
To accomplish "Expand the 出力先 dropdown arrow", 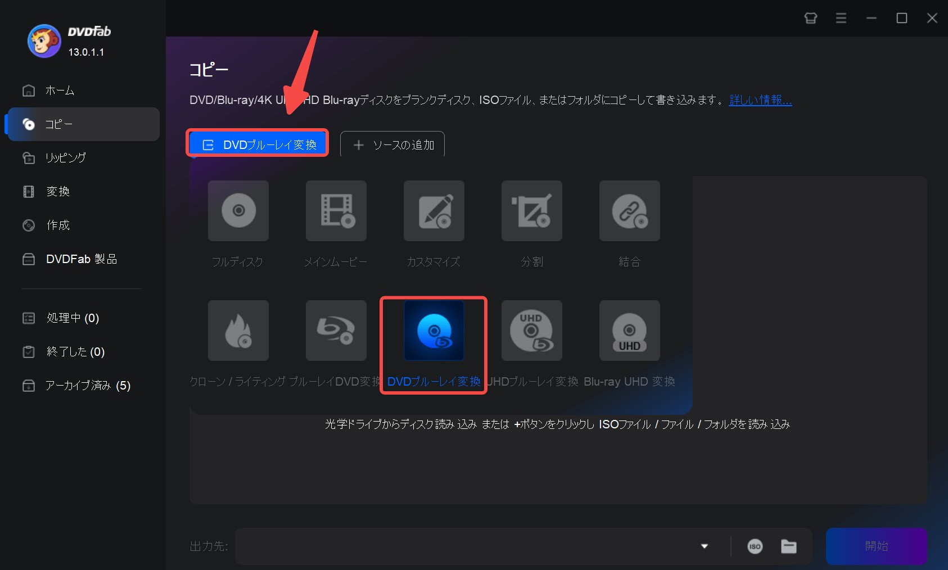I will point(705,546).
